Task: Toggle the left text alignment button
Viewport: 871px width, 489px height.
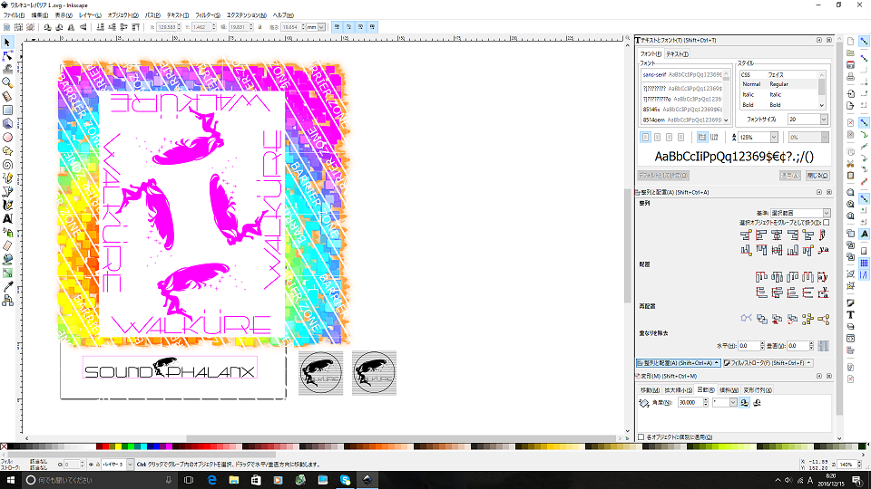Action: pos(645,137)
